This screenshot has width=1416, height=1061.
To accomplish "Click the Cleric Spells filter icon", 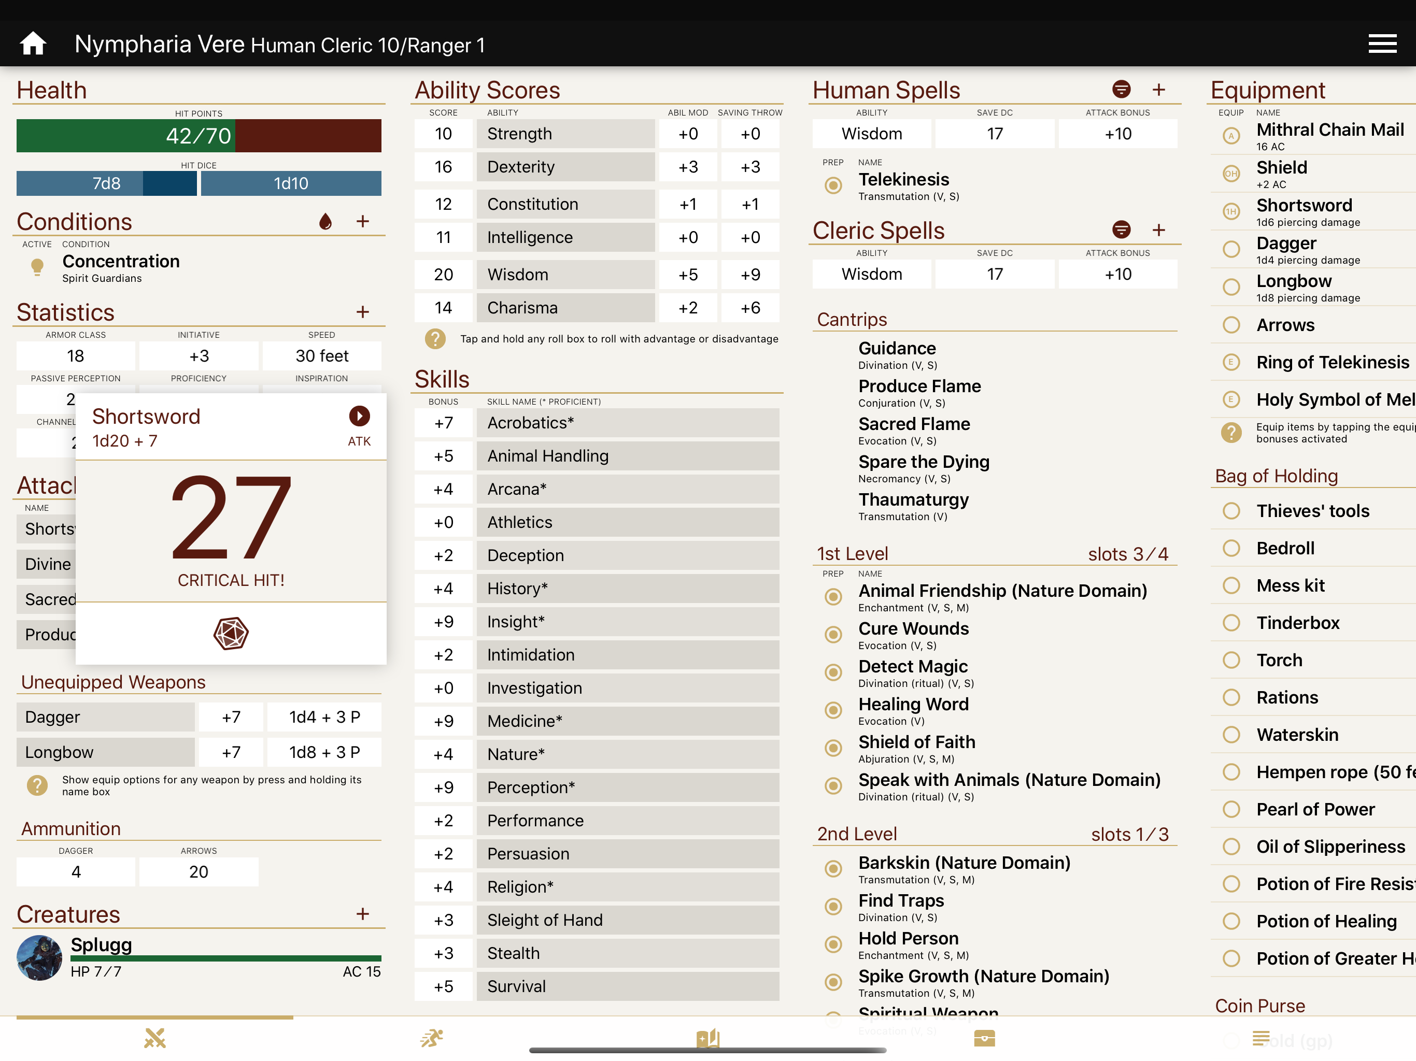I will click(x=1121, y=230).
